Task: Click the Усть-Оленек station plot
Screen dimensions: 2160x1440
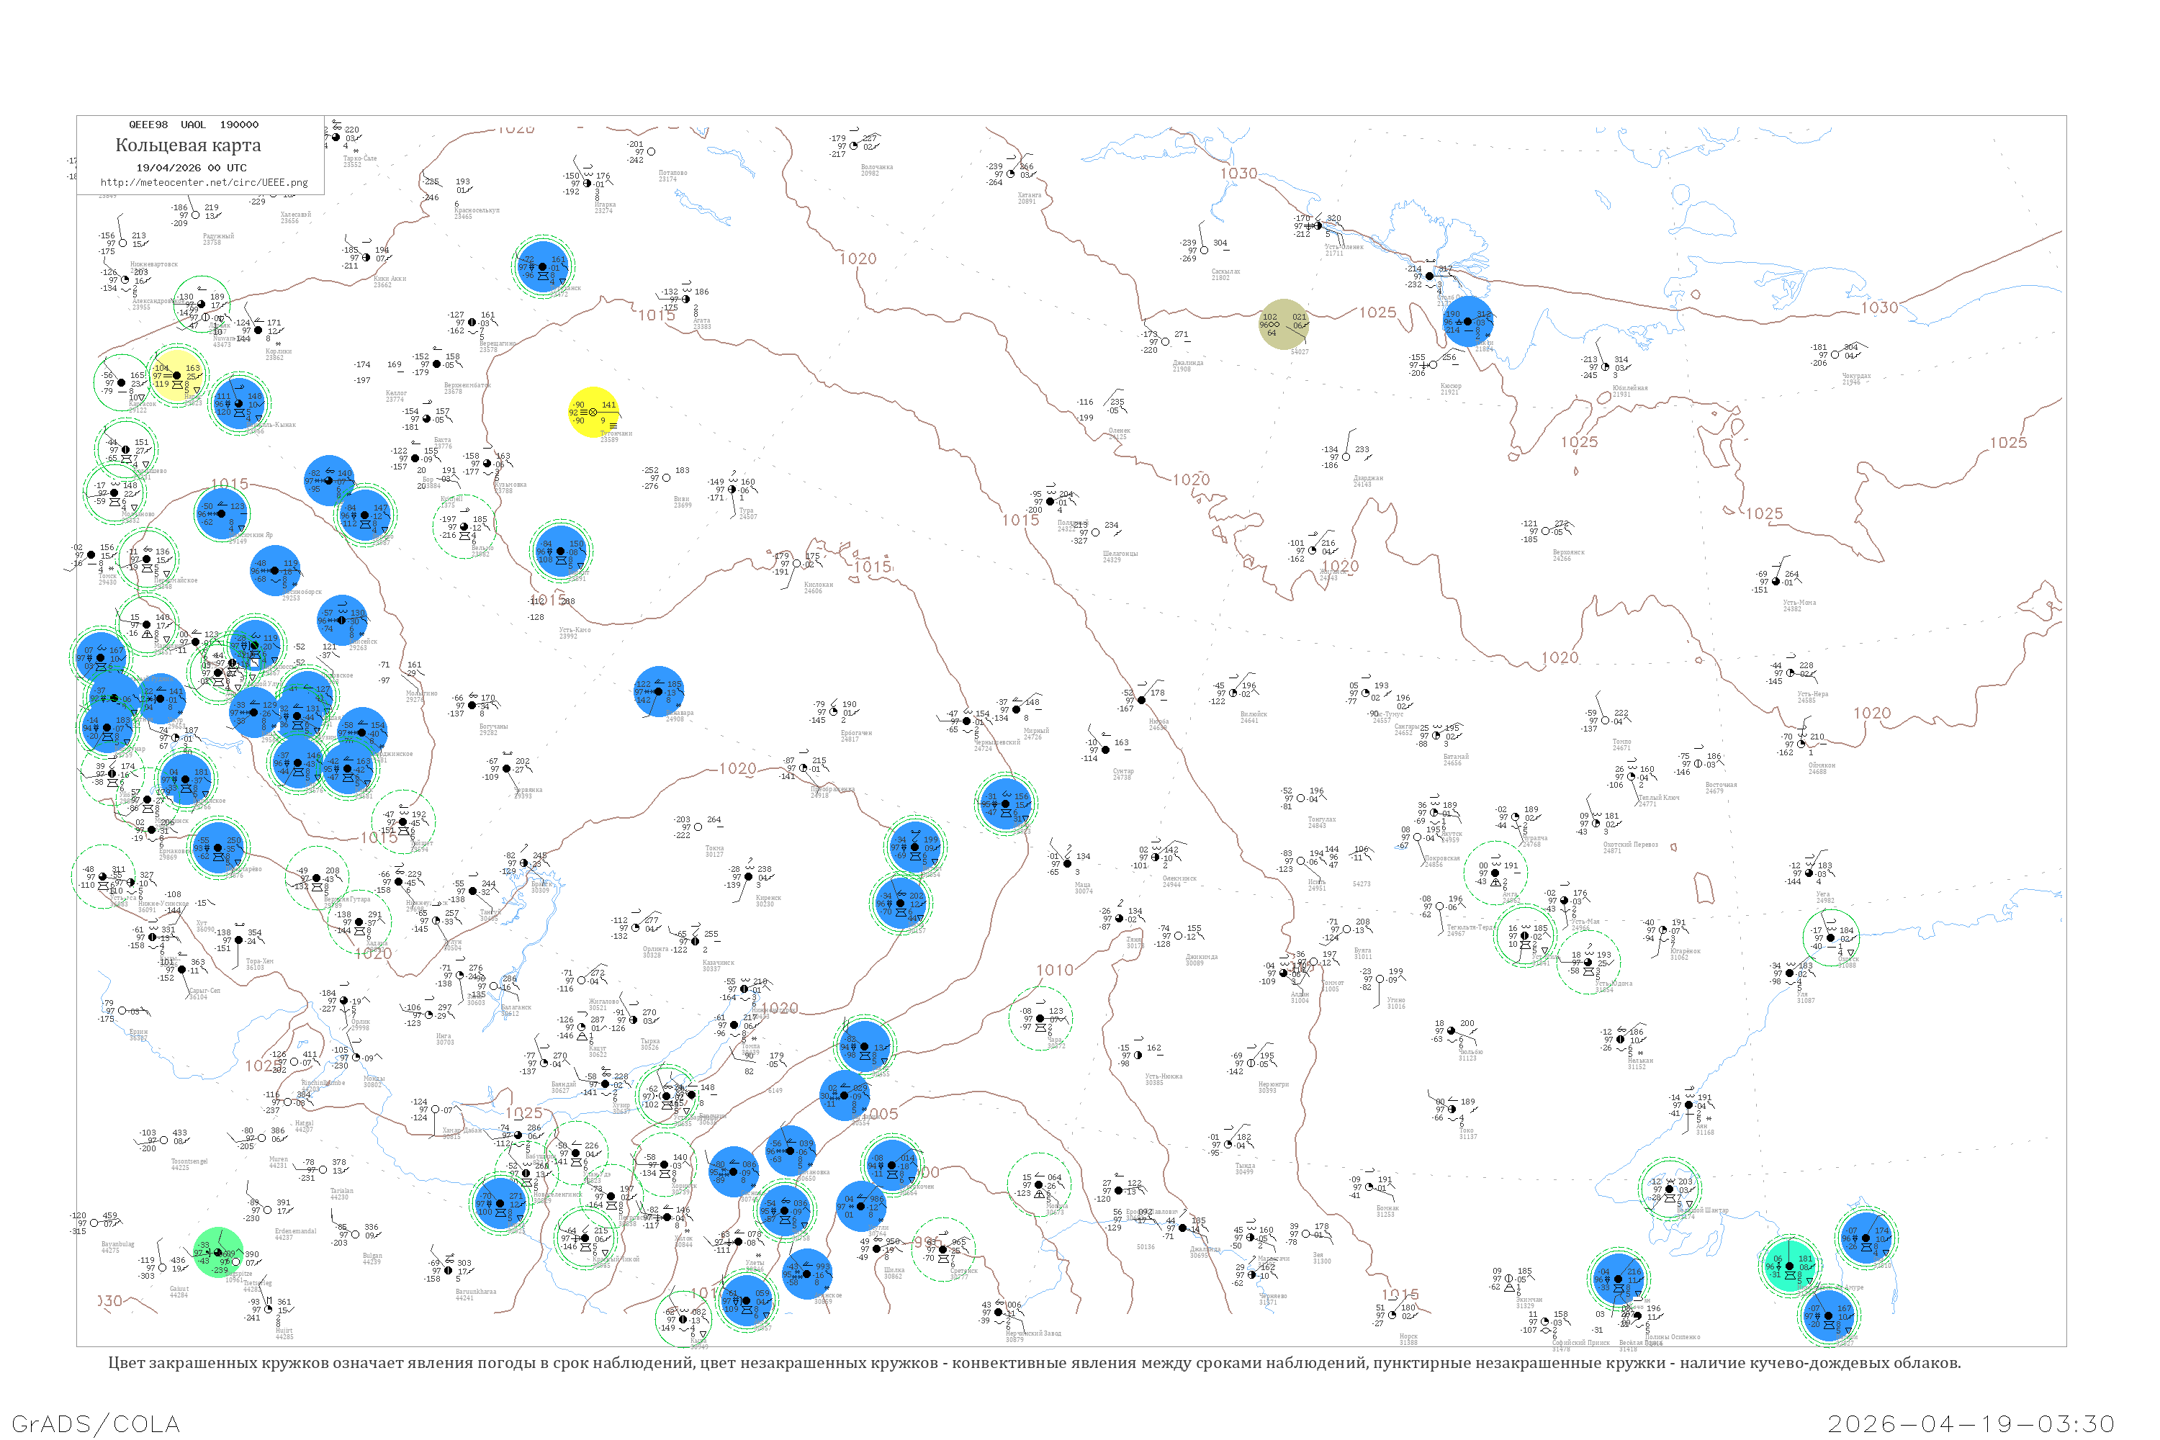Action: pos(1319,226)
